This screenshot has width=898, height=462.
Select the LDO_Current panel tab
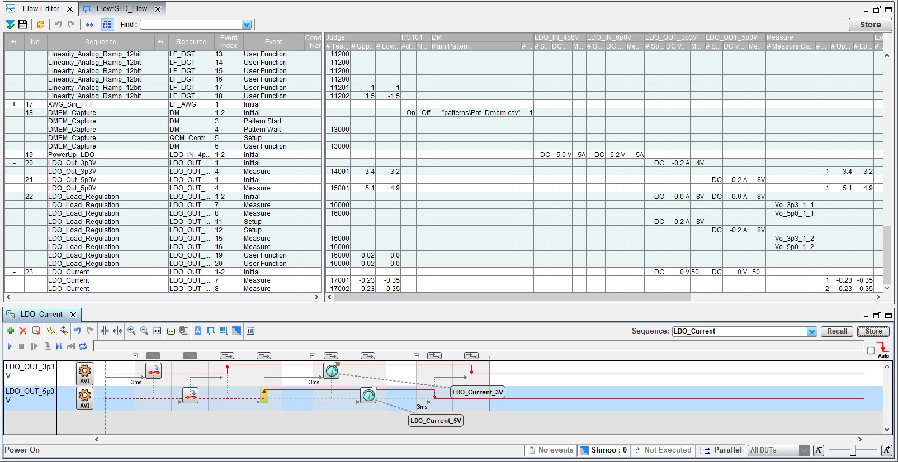[x=41, y=315]
